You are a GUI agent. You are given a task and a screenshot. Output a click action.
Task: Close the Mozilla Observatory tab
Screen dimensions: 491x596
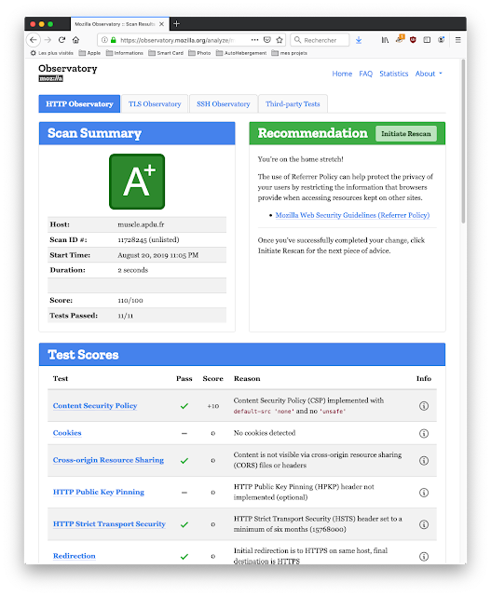click(x=161, y=24)
